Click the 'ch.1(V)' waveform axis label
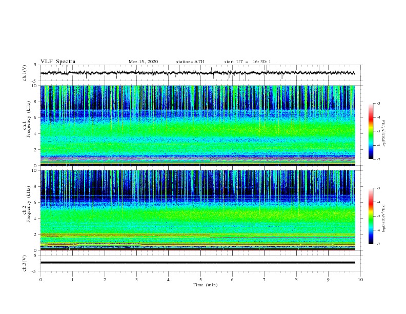 pos(25,73)
